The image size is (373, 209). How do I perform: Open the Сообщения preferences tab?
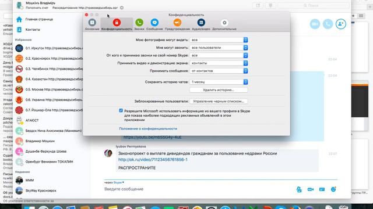(154, 24)
